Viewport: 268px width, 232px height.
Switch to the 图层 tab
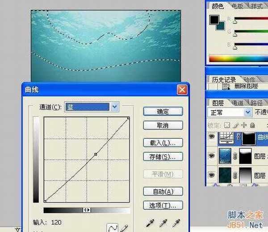[x=218, y=103]
